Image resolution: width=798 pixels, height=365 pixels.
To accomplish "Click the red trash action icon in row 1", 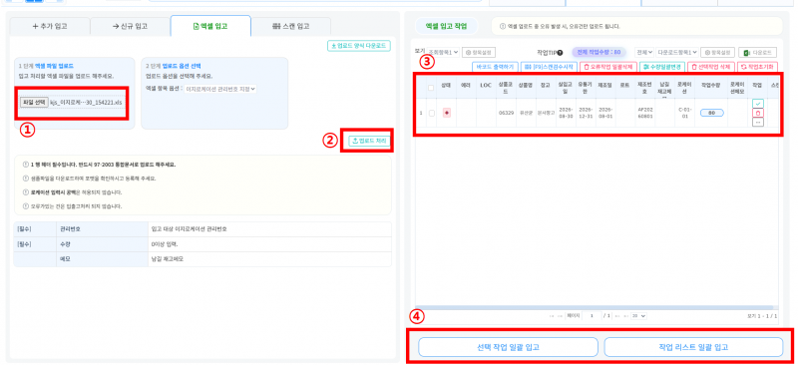I will pyautogui.click(x=758, y=113).
